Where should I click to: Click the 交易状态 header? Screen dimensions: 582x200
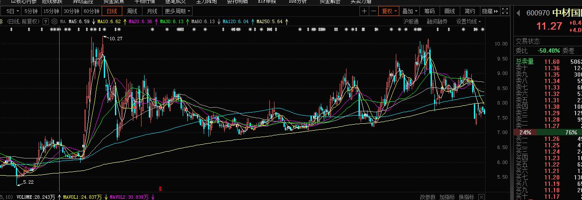pyautogui.click(x=528, y=42)
